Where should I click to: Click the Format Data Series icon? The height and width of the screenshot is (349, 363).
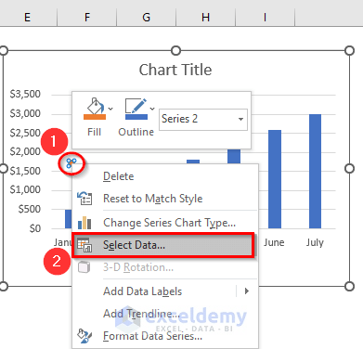(x=84, y=336)
